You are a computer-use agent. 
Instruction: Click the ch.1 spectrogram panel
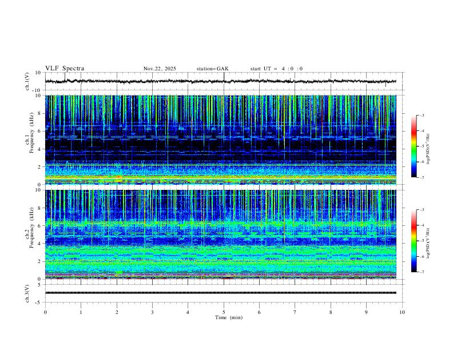[221, 140]
